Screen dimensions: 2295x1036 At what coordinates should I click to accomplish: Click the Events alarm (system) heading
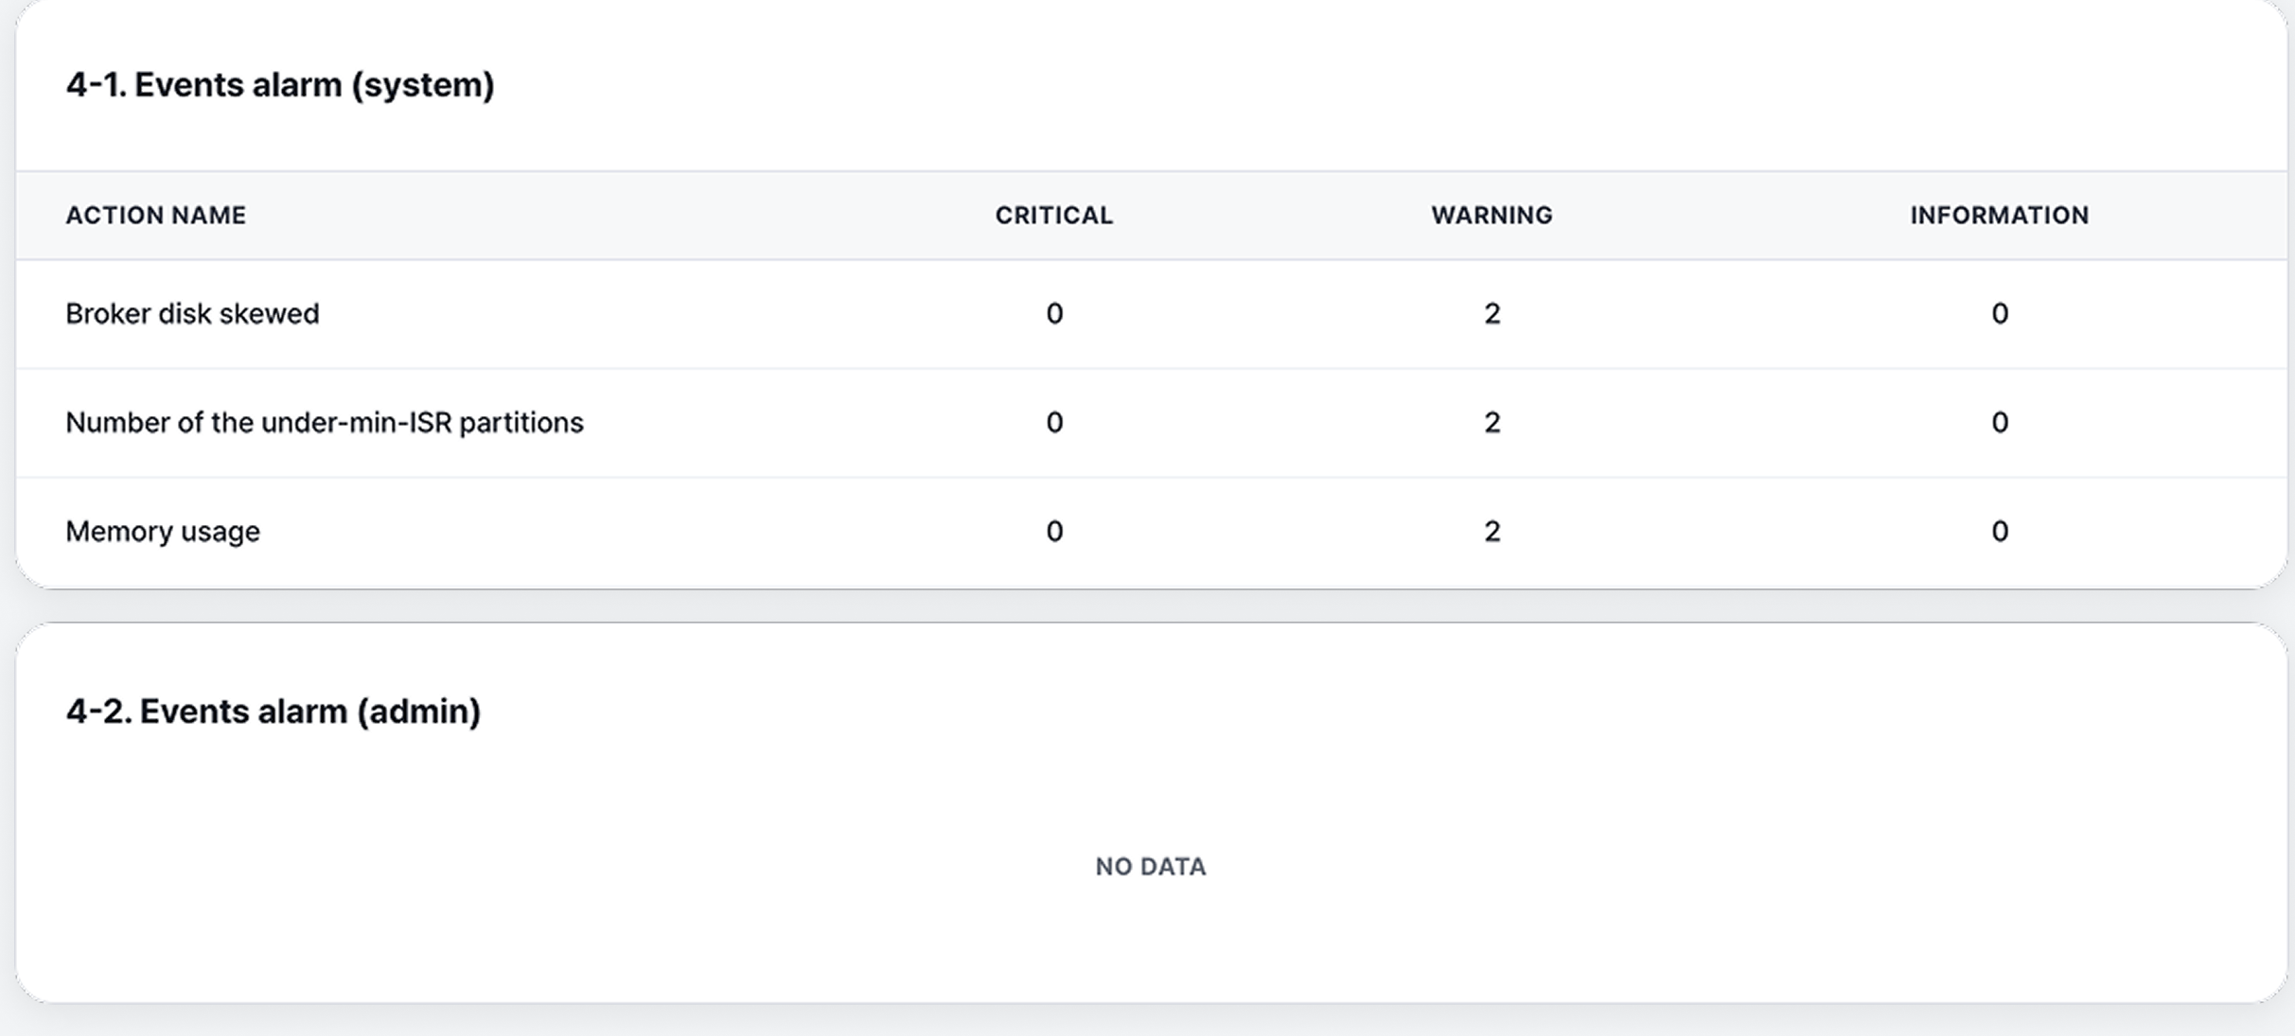pos(280,85)
